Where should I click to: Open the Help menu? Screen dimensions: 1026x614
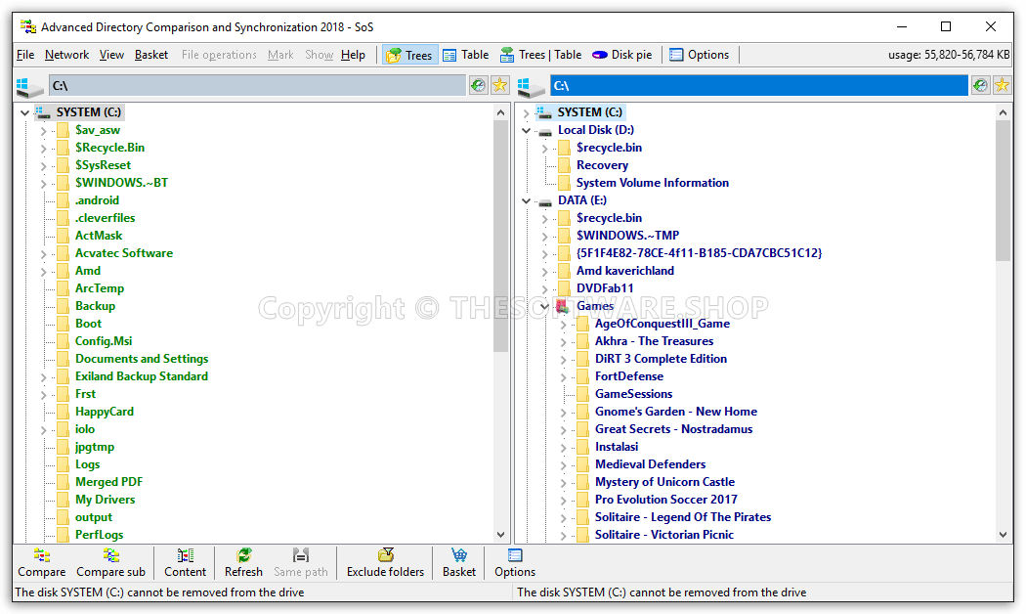point(353,55)
